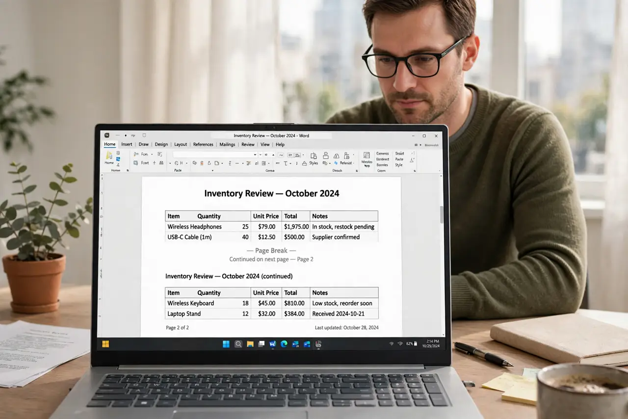Screen dimensions: 628x419
Task: Open the Windows Start menu
Action: tap(226, 344)
